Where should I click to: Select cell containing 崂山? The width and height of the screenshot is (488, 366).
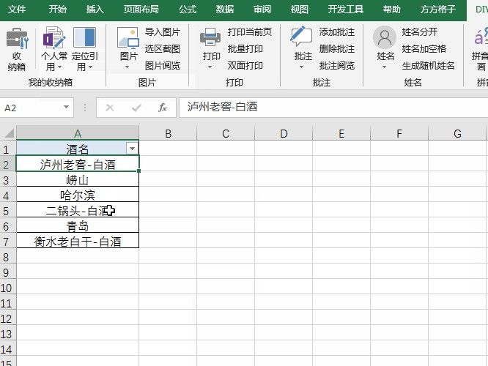pyautogui.click(x=78, y=179)
